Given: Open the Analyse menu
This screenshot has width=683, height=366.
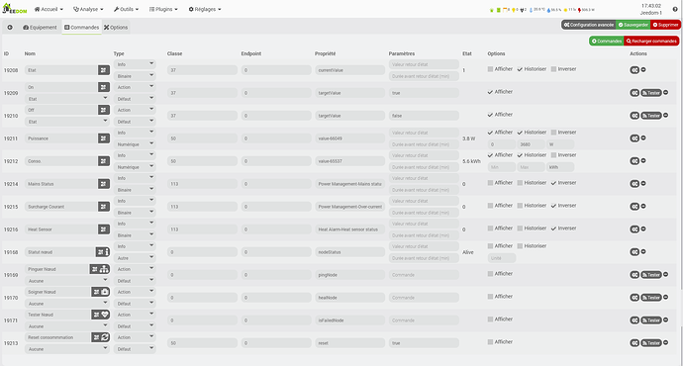Looking at the screenshot, I should click(88, 9).
